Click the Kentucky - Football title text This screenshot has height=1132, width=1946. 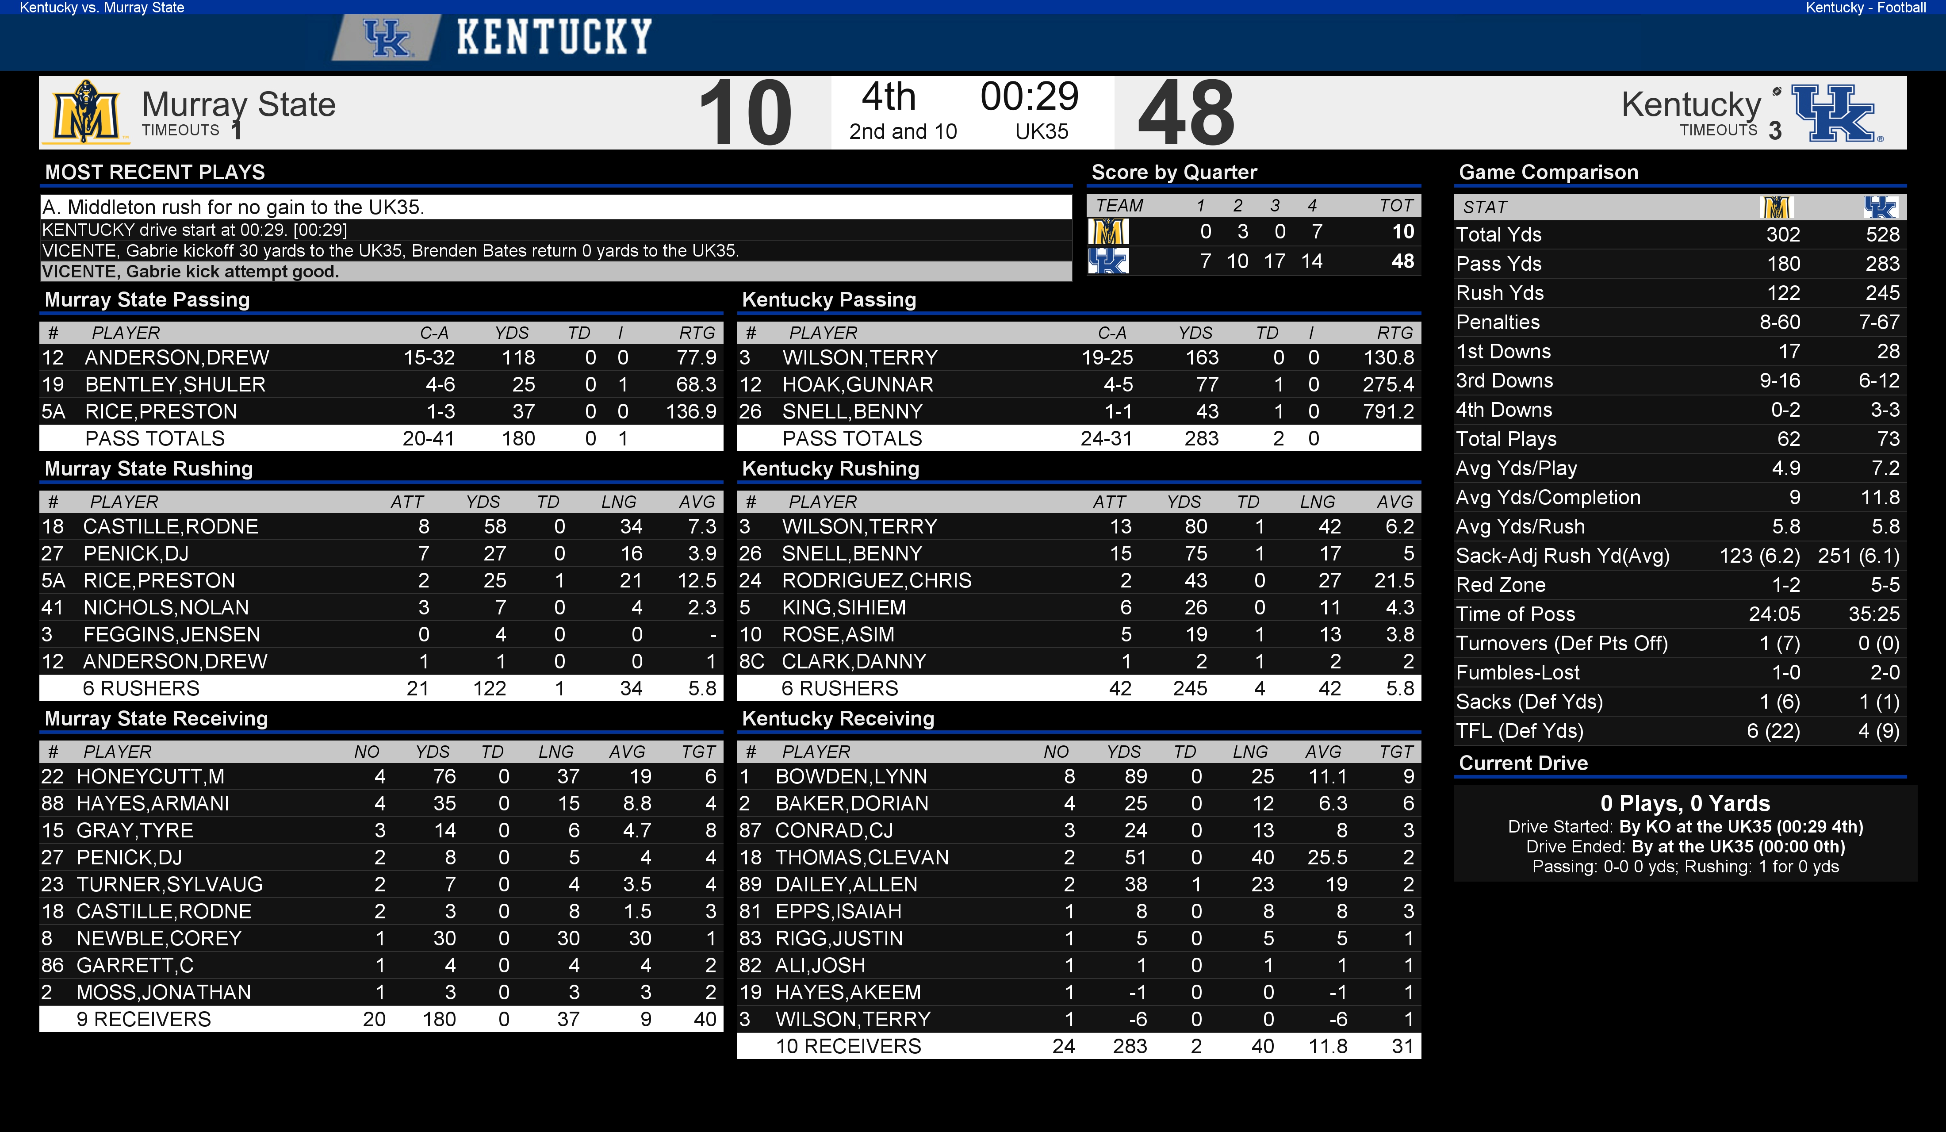(x=1865, y=8)
